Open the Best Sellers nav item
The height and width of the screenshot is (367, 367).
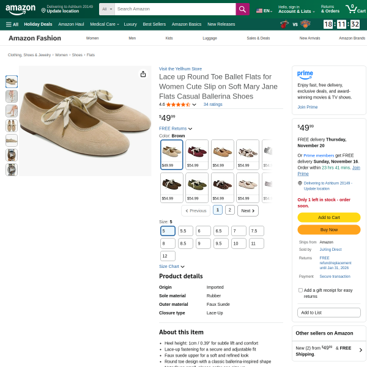pos(154,24)
